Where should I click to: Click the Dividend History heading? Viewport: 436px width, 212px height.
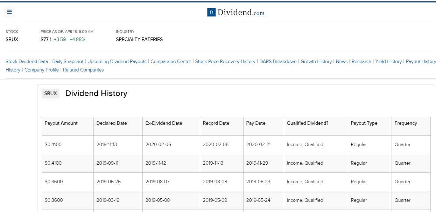96,94
